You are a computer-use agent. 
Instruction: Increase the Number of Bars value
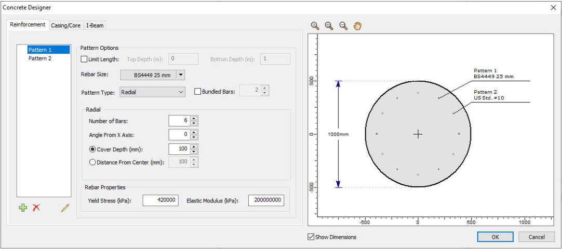pyautogui.click(x=194, y=118)
